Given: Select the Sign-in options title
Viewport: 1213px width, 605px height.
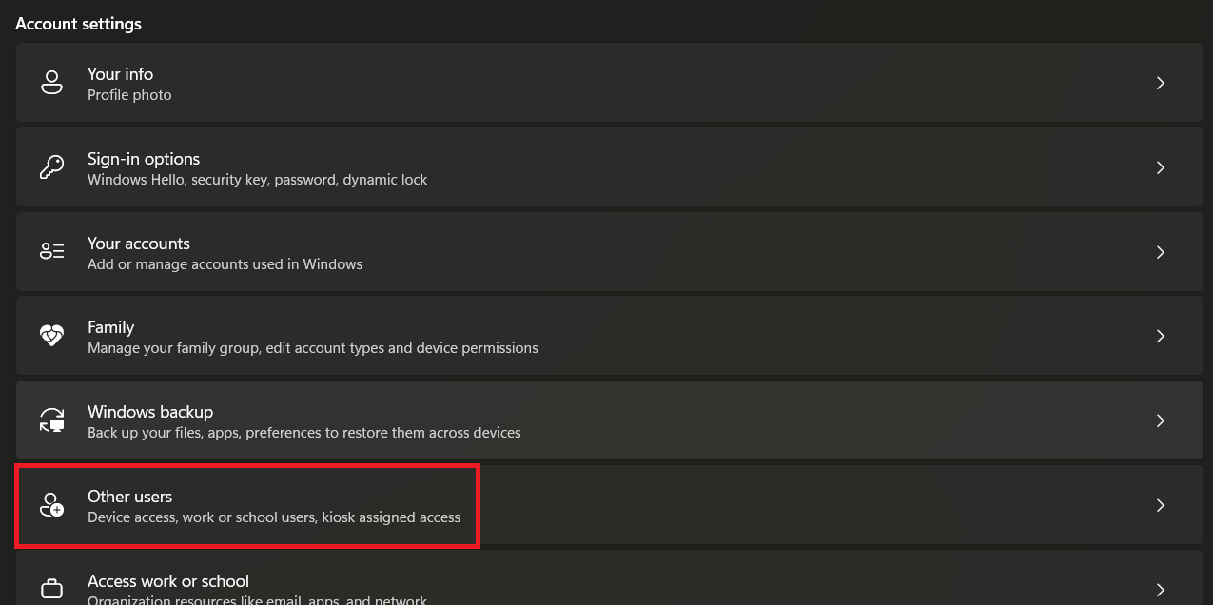Looking at the screenshot, I should [144, 159].
